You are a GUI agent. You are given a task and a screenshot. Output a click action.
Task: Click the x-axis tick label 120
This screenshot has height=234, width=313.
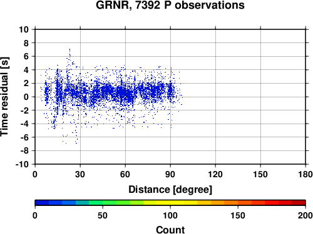215,174
